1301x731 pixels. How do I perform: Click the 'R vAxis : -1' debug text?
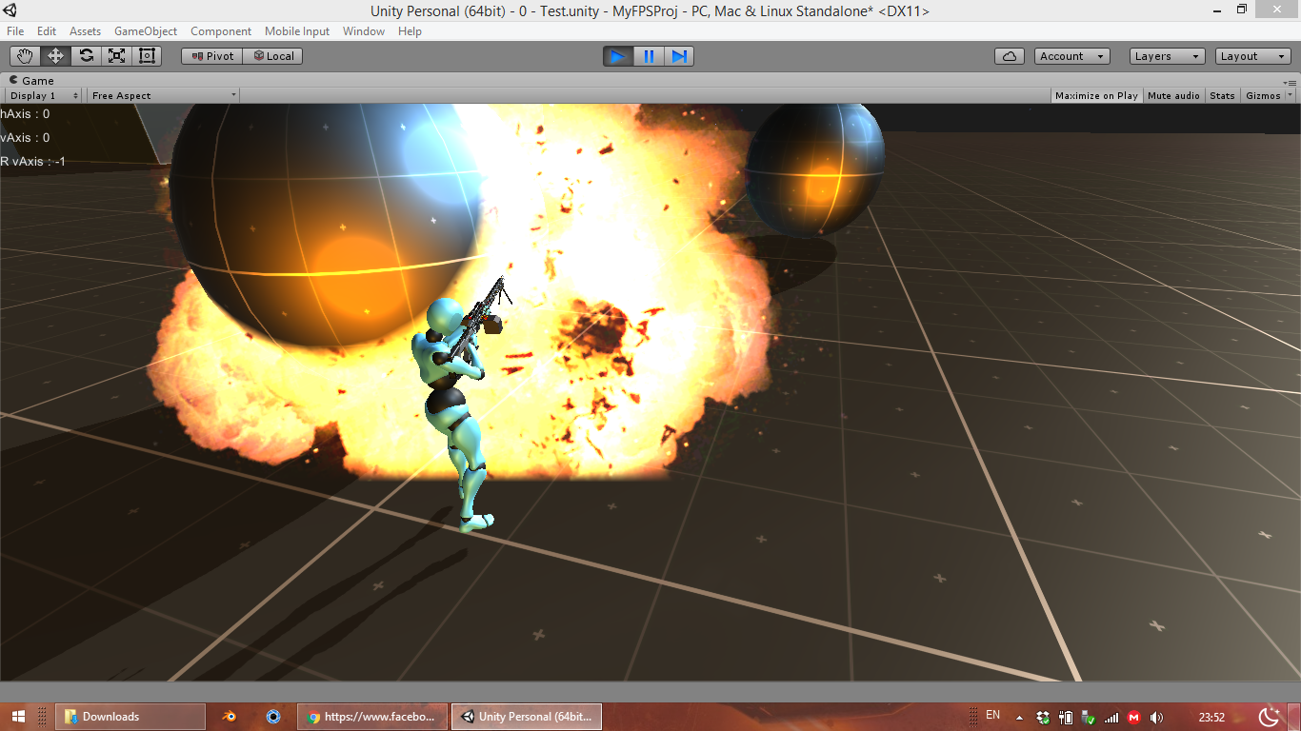33,162
